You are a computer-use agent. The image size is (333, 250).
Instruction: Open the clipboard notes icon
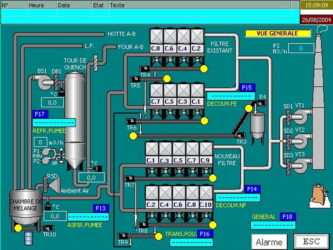(x=320, y=196)
